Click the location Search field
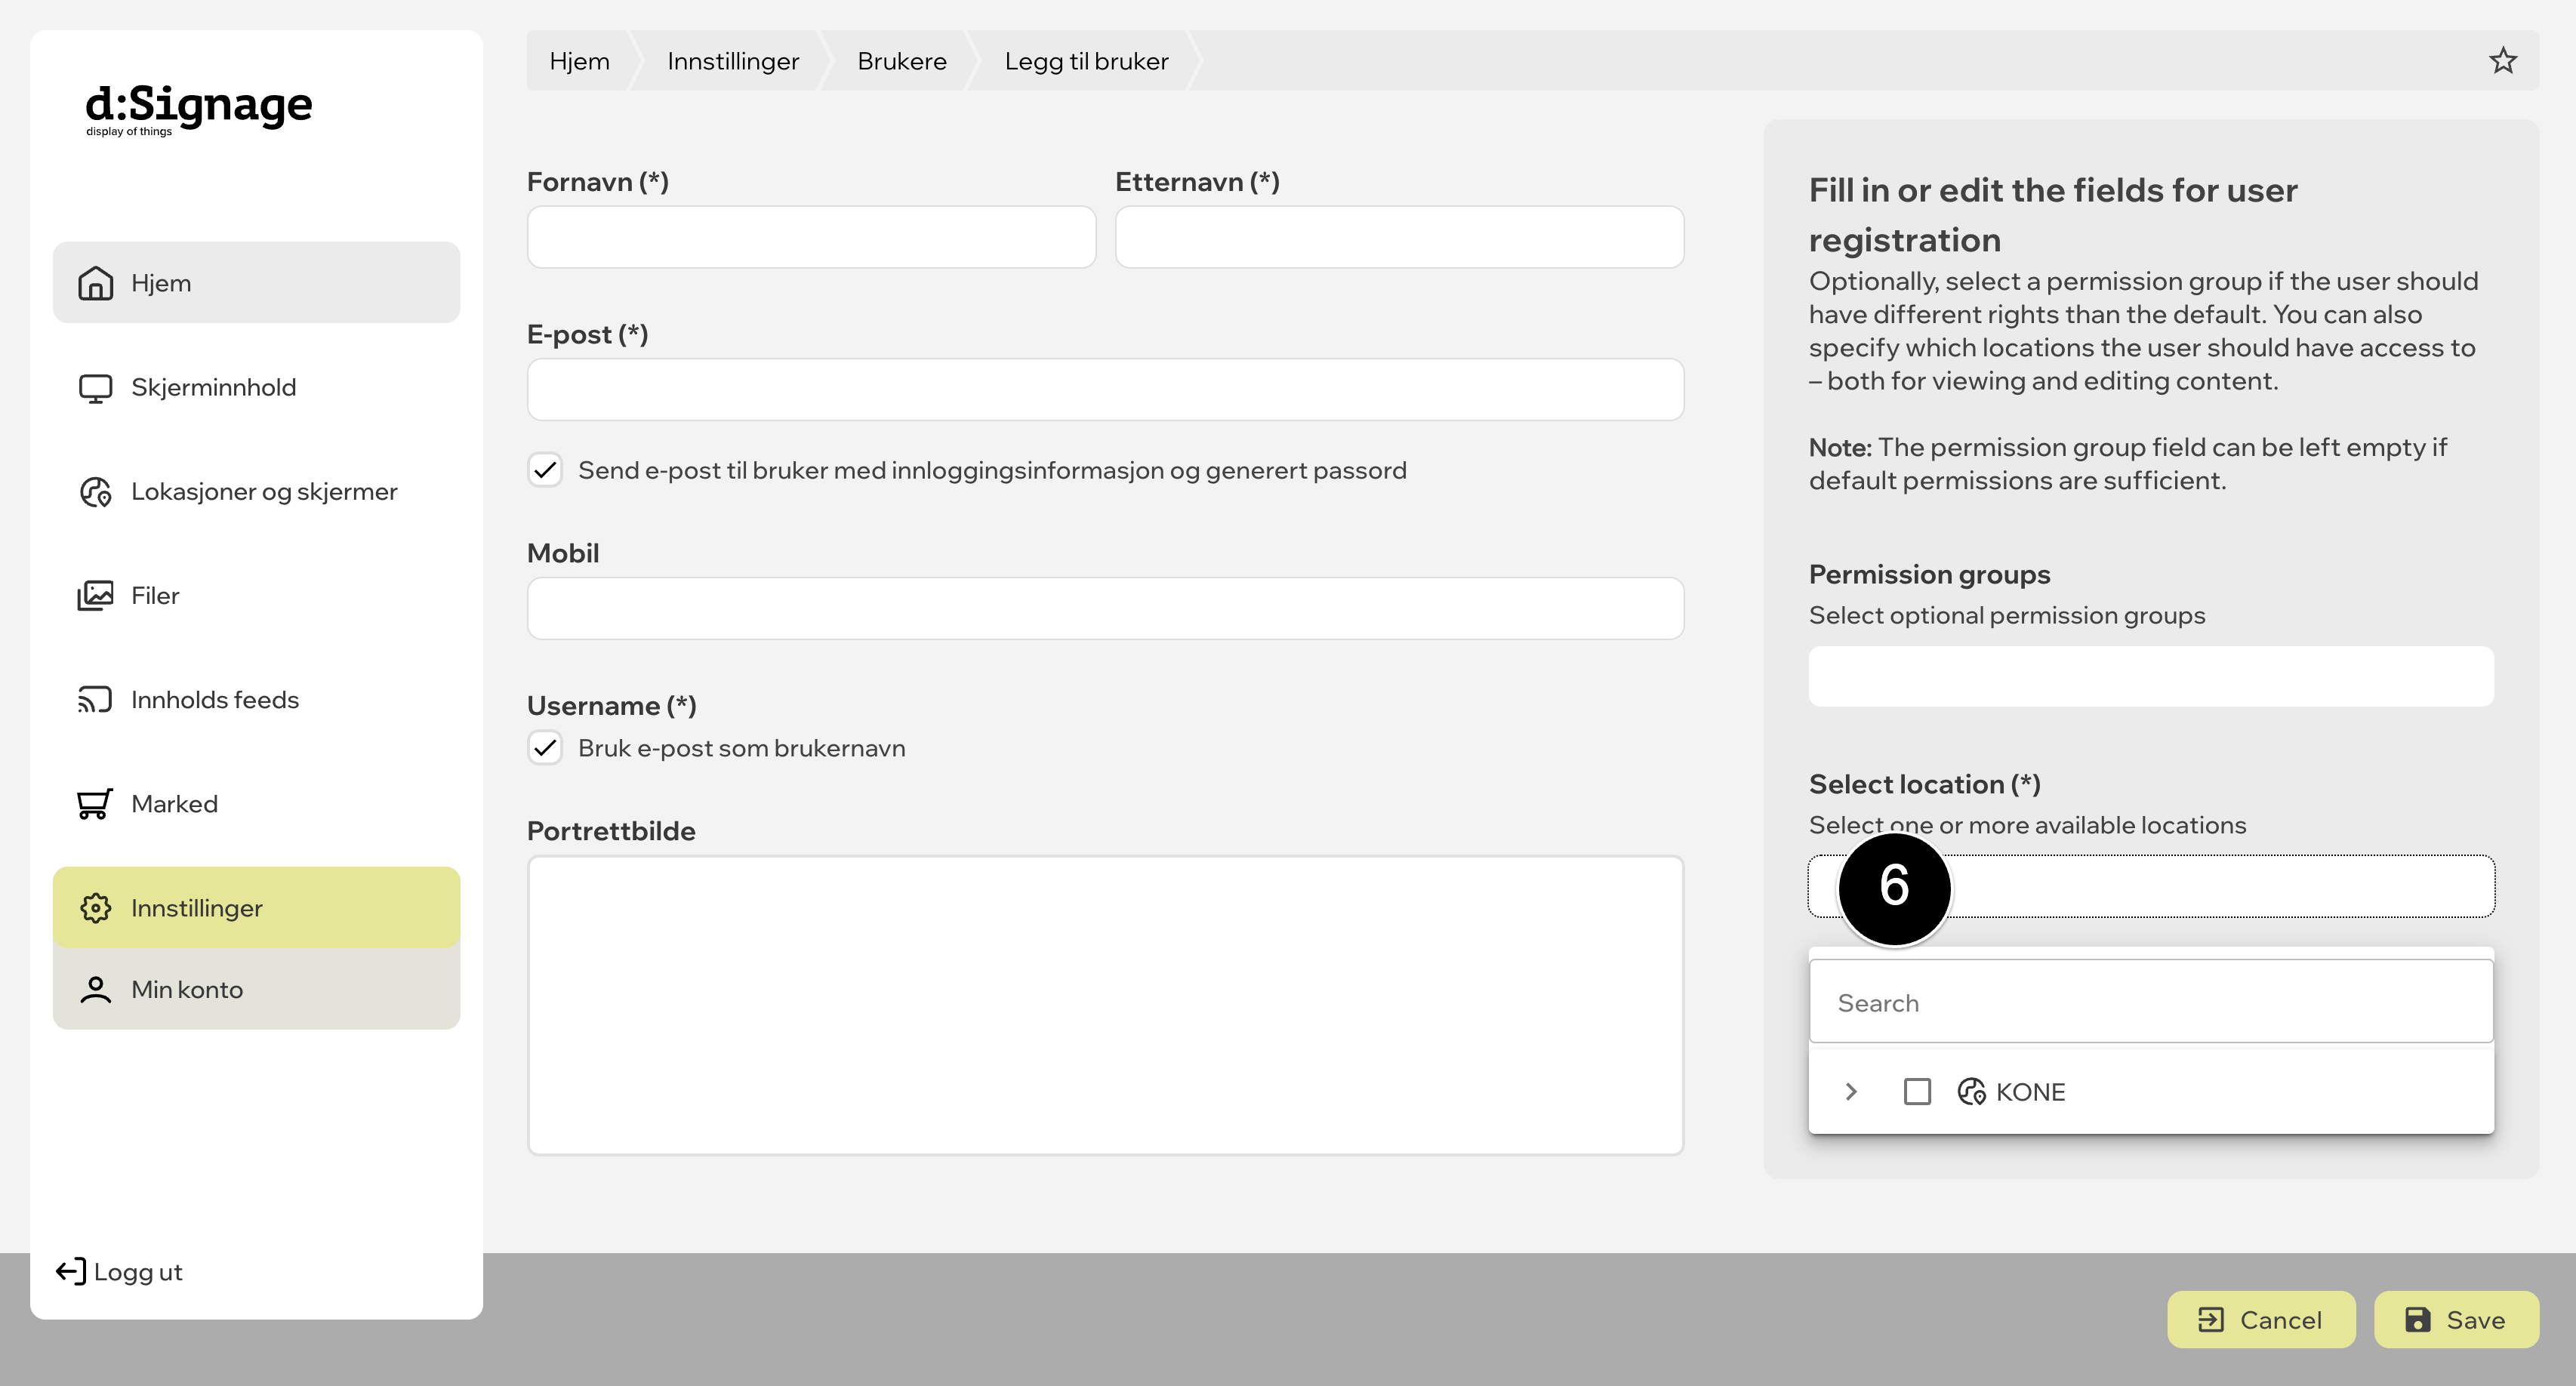2576x1386 pixels. (x=2150, y=1002)
